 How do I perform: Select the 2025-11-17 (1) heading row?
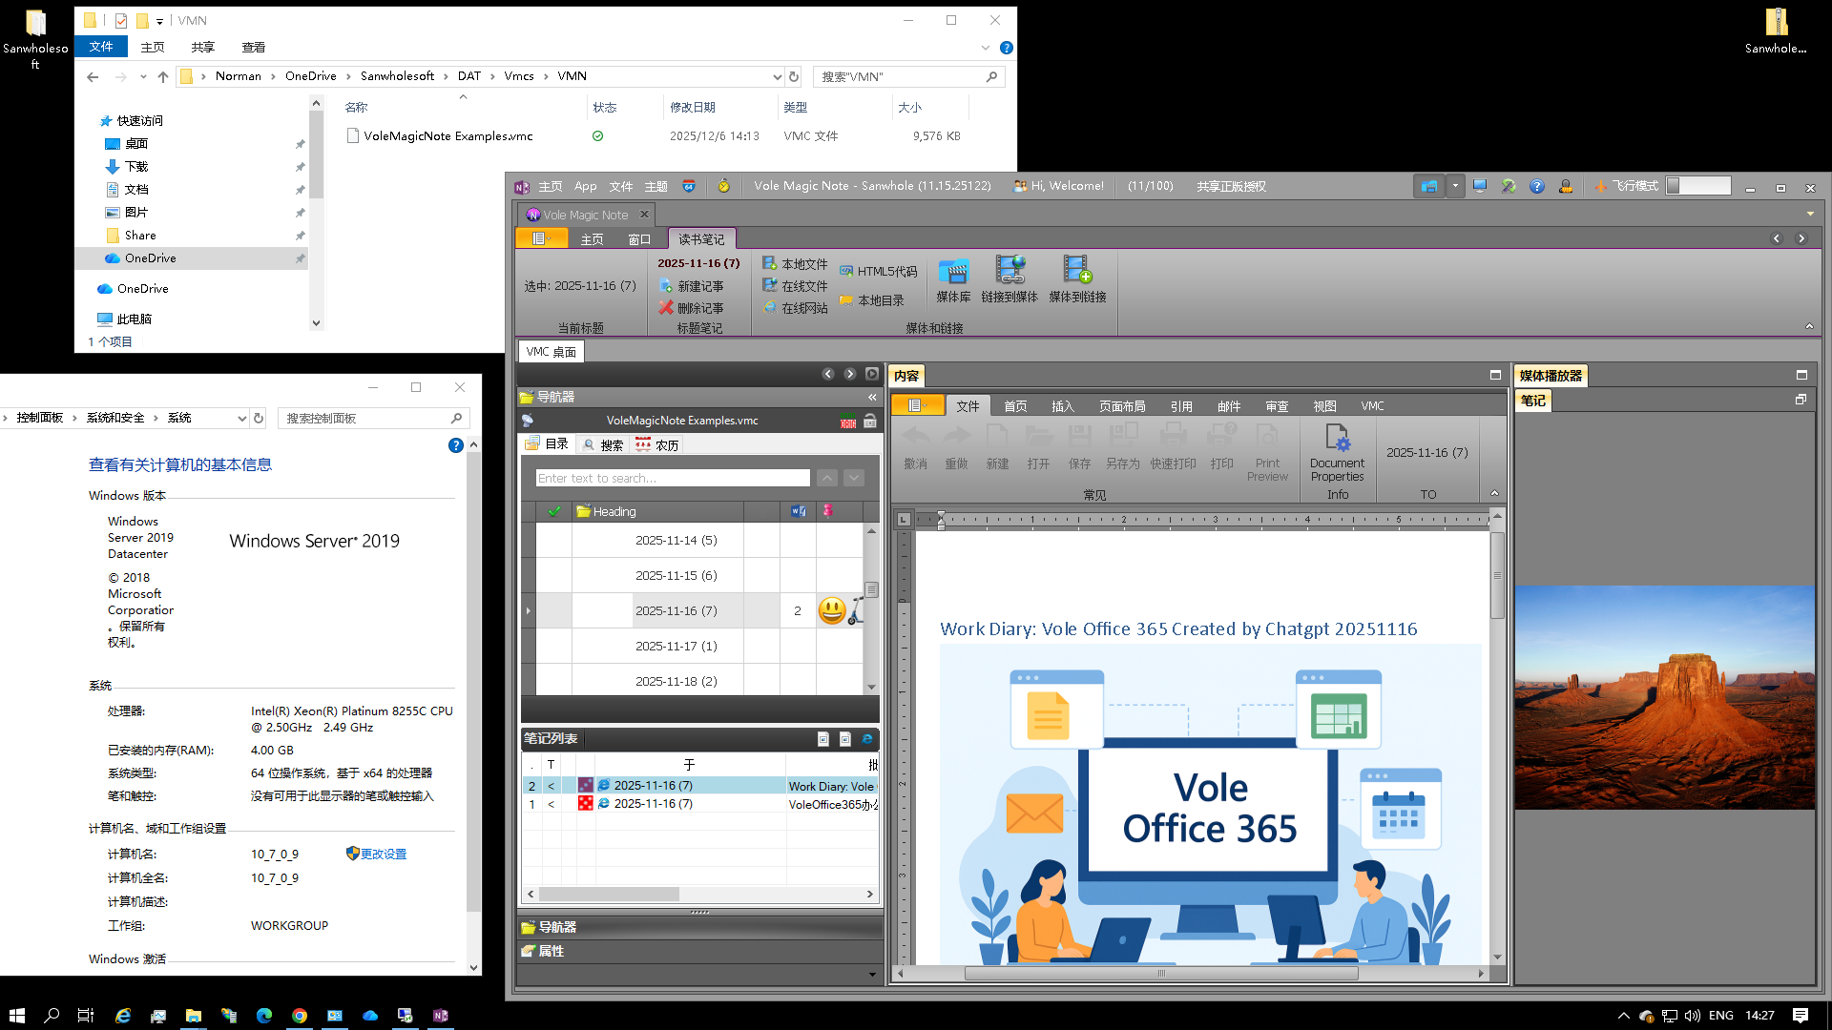pyautogui.click(x=676, y=646)
